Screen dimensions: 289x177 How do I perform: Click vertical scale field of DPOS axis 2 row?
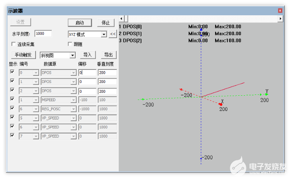(107, 91)
